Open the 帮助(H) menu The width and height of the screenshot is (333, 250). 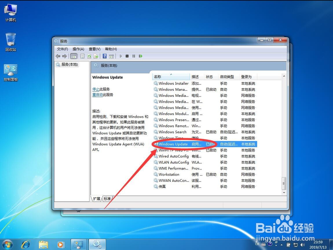click(111, 49)
